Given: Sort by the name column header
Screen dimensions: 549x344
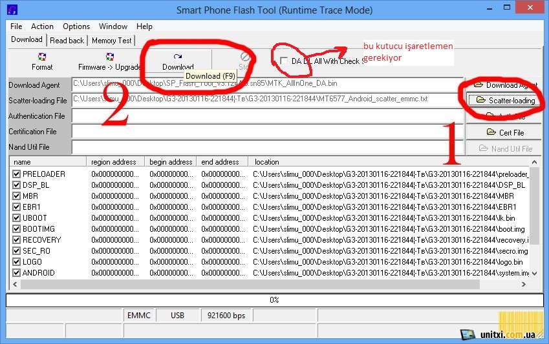Looking at the screenshot, I should click(x=48, y=162).
